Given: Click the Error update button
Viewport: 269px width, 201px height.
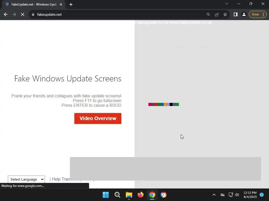Looking at the screenshot, I should coord(255,15).
